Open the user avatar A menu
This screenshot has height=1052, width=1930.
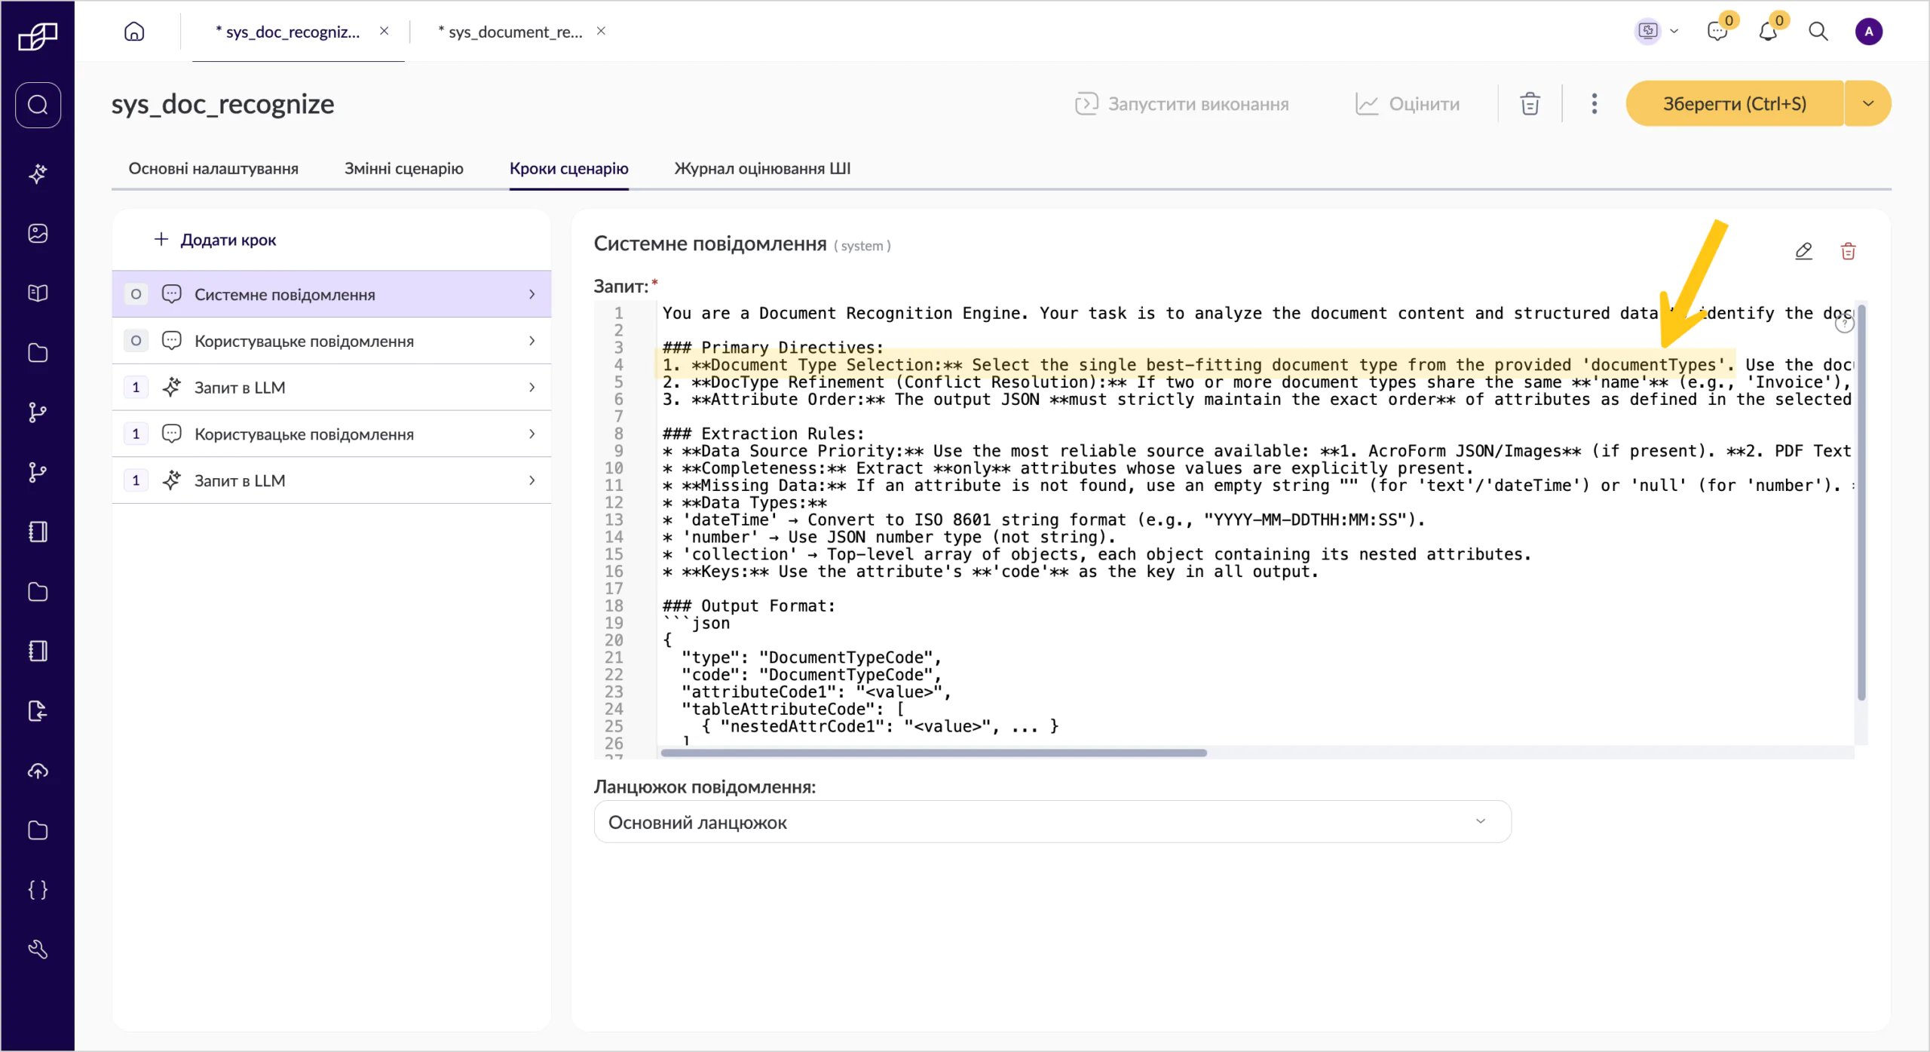click(1869, 32)
